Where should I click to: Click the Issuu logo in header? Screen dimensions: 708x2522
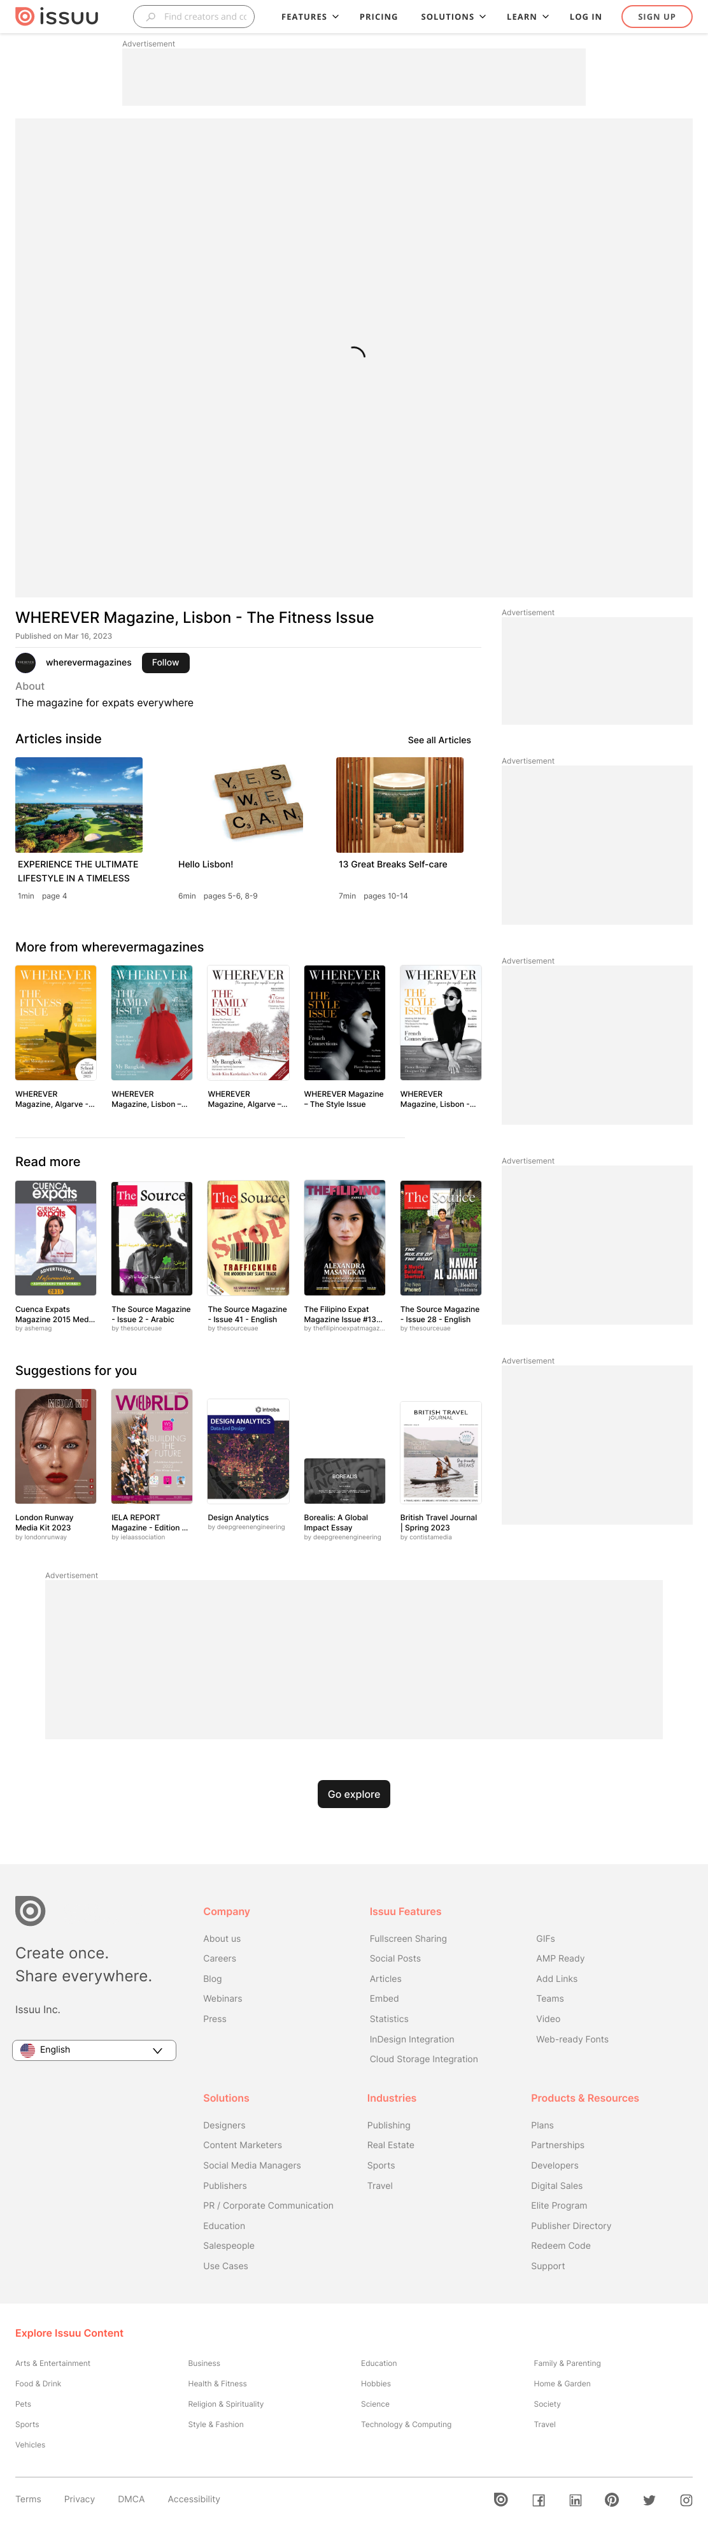click(57, 17)
